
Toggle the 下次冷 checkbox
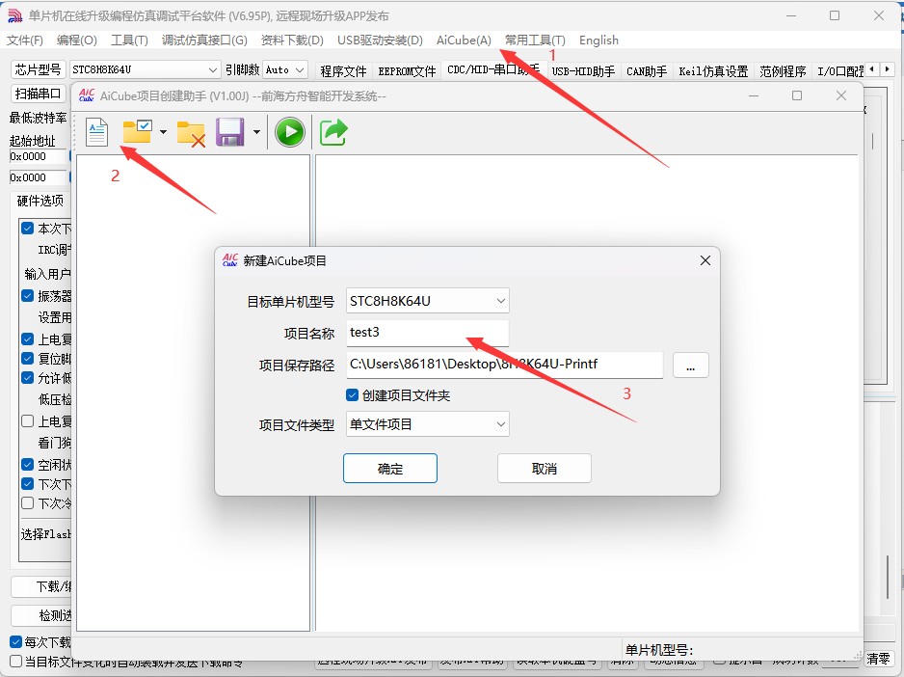coord(27,502)
